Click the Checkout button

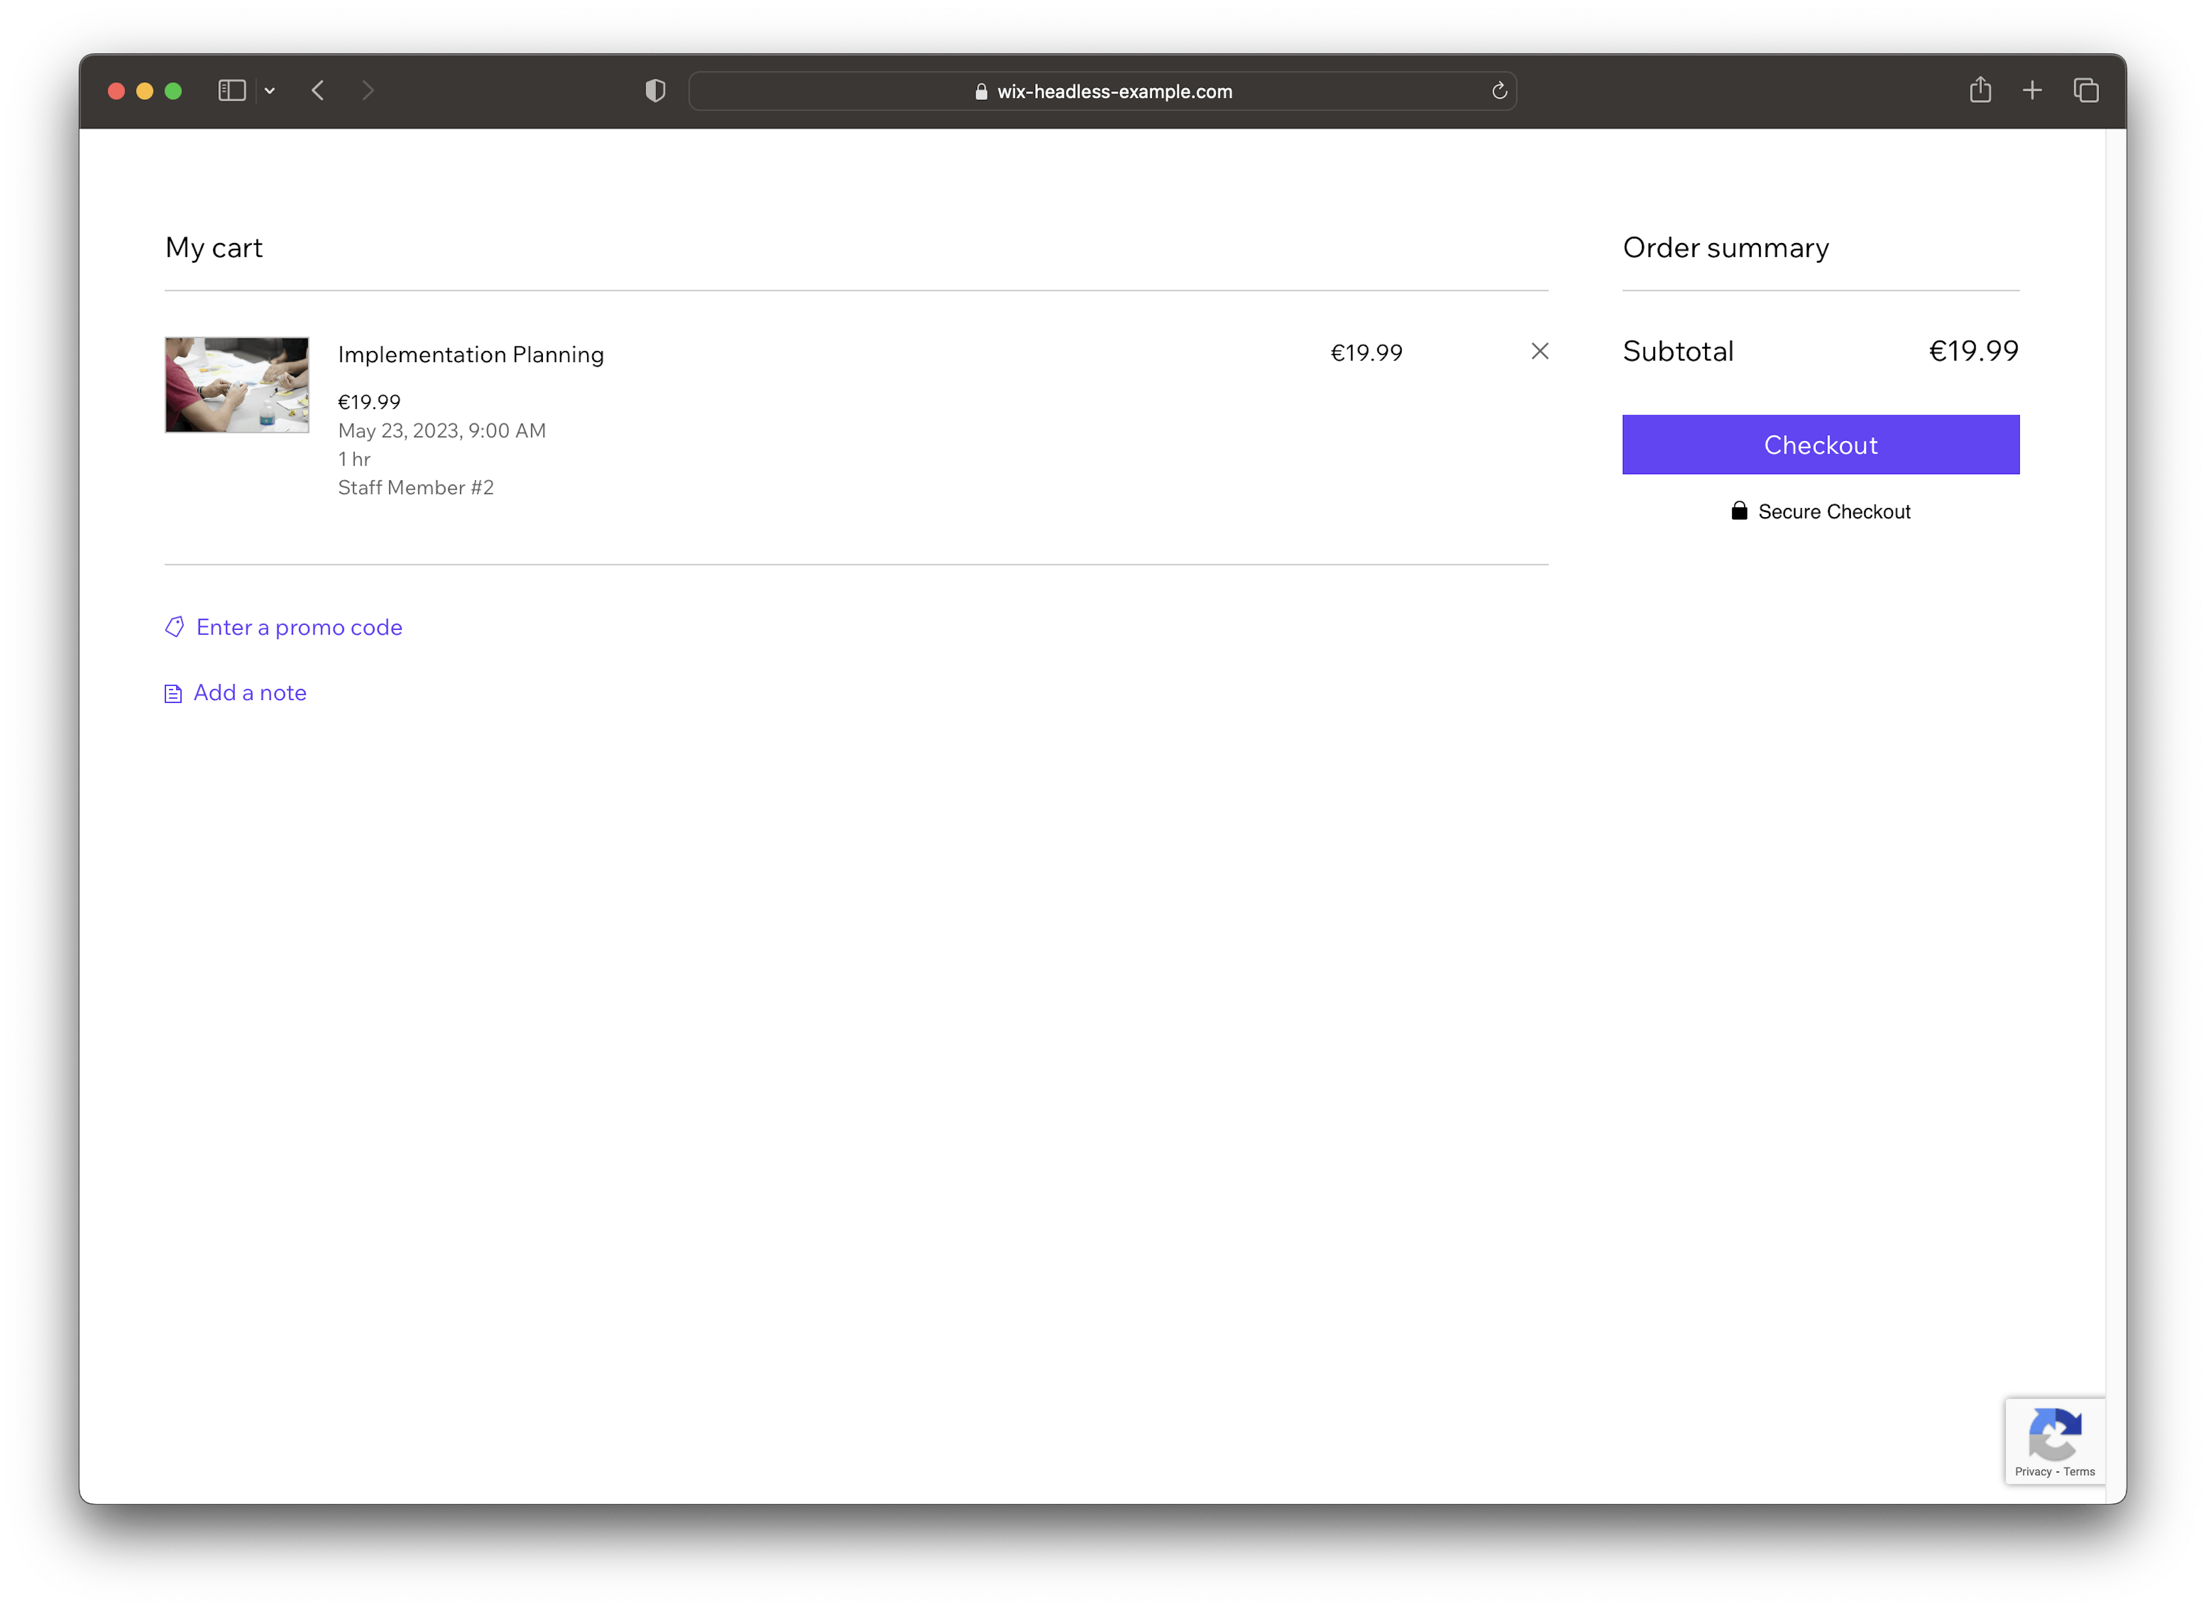1821,444
